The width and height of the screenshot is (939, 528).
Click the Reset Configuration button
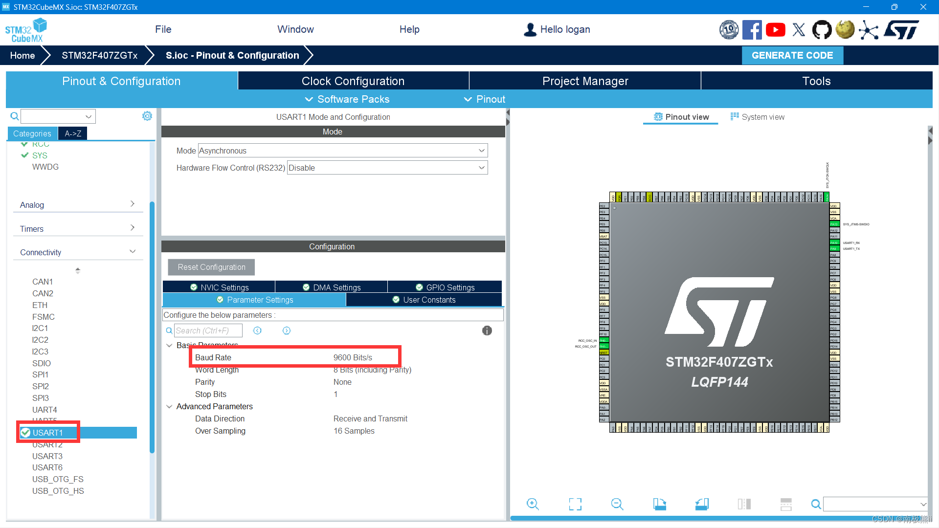[x=211, y=267]
